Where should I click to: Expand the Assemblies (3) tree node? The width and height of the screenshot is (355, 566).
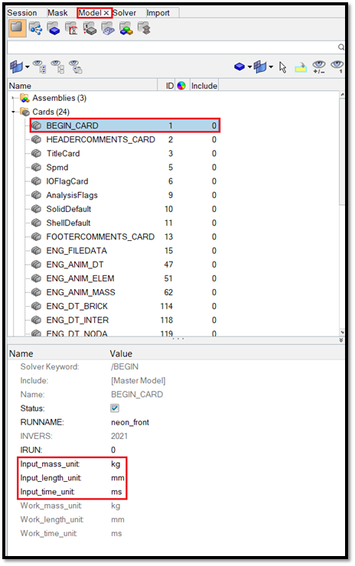14,98
